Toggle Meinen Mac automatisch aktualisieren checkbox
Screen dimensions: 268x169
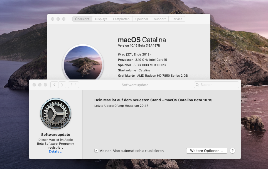[x=96, y=151]
